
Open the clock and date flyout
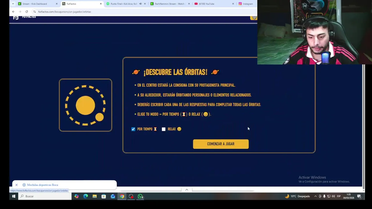point(348,196)
